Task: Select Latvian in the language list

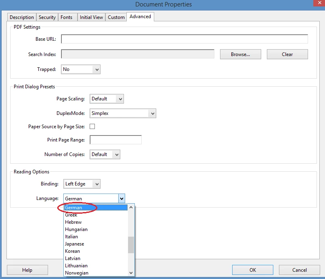Action: click(96, 258)
